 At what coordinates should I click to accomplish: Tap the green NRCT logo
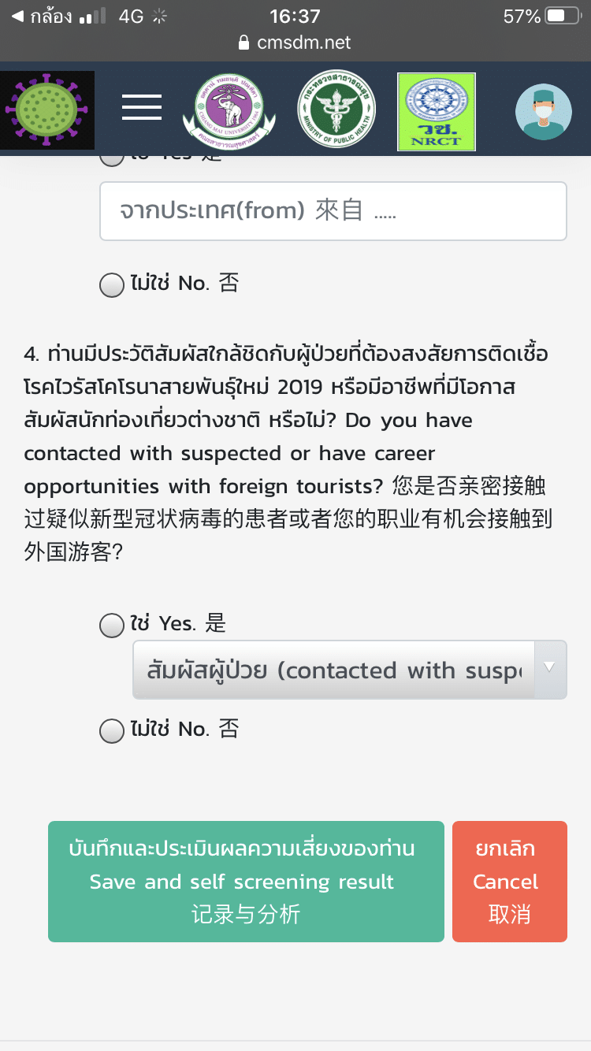(x=437, y=111)
